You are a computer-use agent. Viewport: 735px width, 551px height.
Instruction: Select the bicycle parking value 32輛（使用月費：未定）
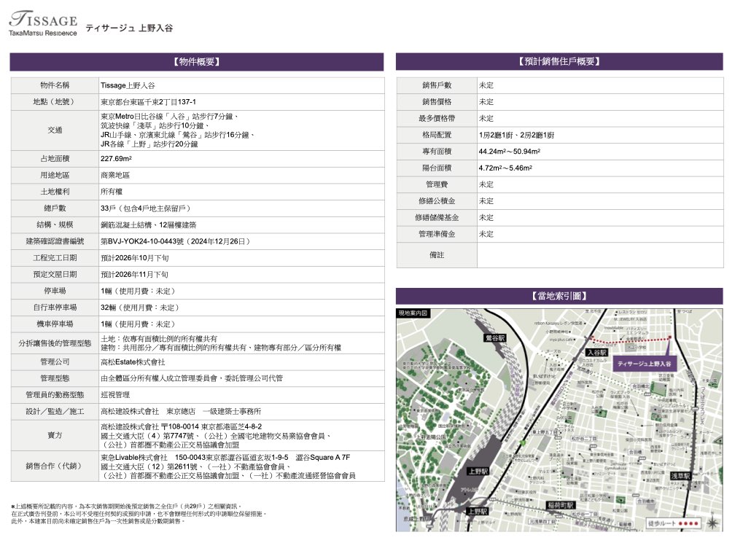pos(140,308)
